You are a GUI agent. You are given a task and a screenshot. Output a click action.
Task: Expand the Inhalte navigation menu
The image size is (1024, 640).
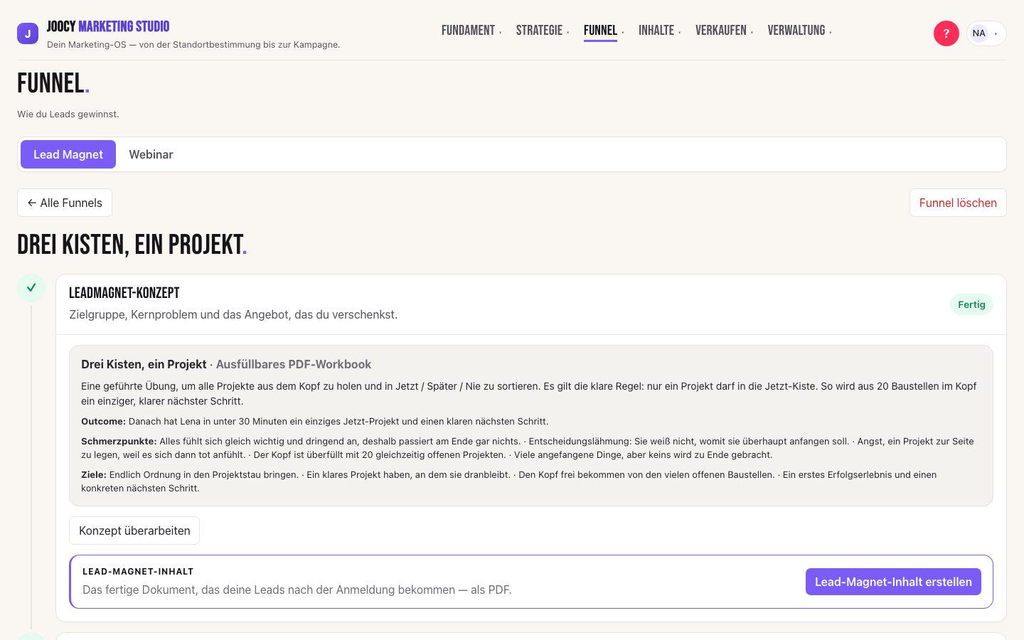[x=659, y=31]
